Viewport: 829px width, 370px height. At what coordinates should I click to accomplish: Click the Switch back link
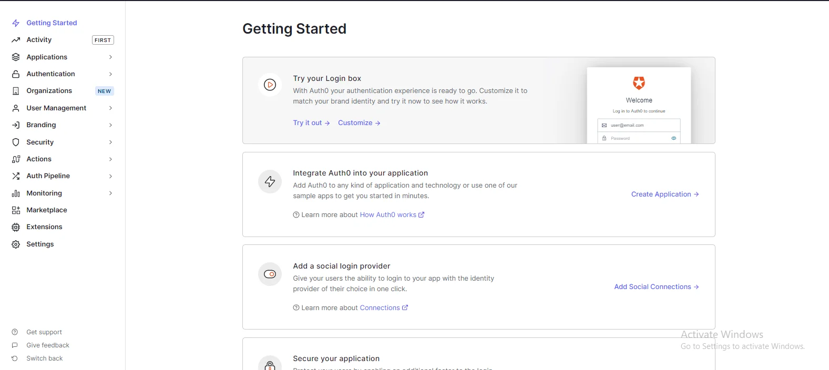point(45,358)
